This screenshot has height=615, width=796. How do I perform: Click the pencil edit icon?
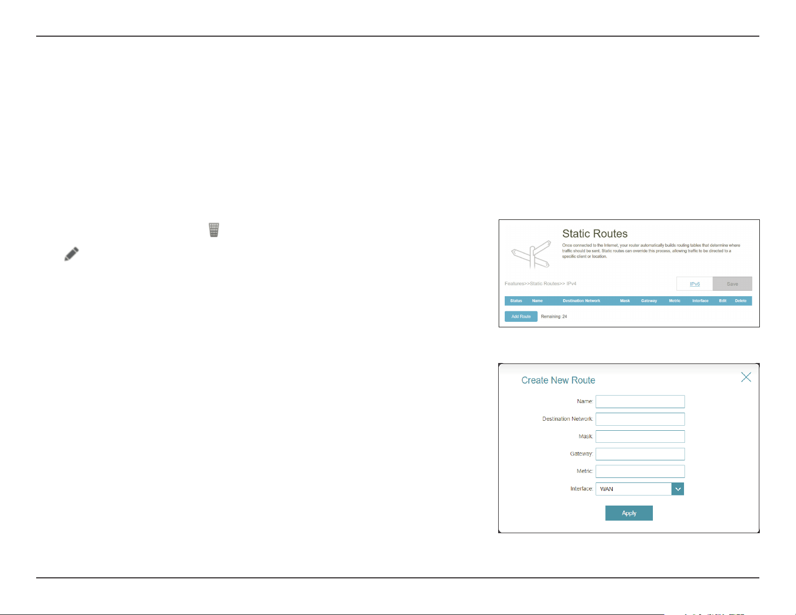coord(72,254)
